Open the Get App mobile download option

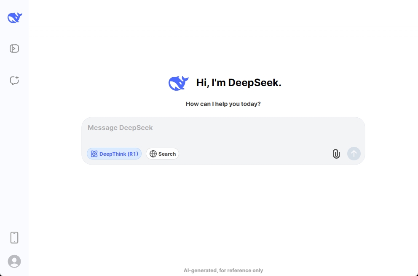[x=14, y=238]
